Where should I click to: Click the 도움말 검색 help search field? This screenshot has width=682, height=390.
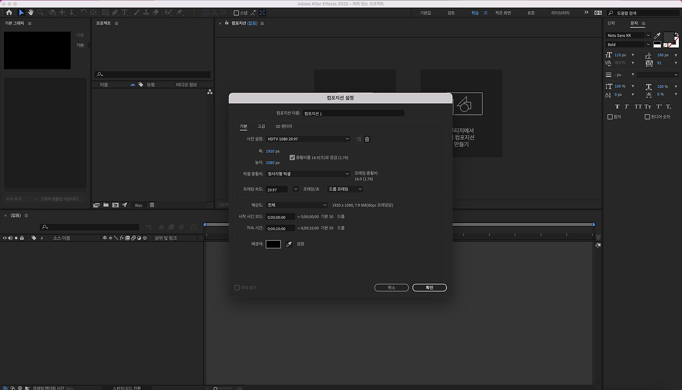[x=645, y=13]
